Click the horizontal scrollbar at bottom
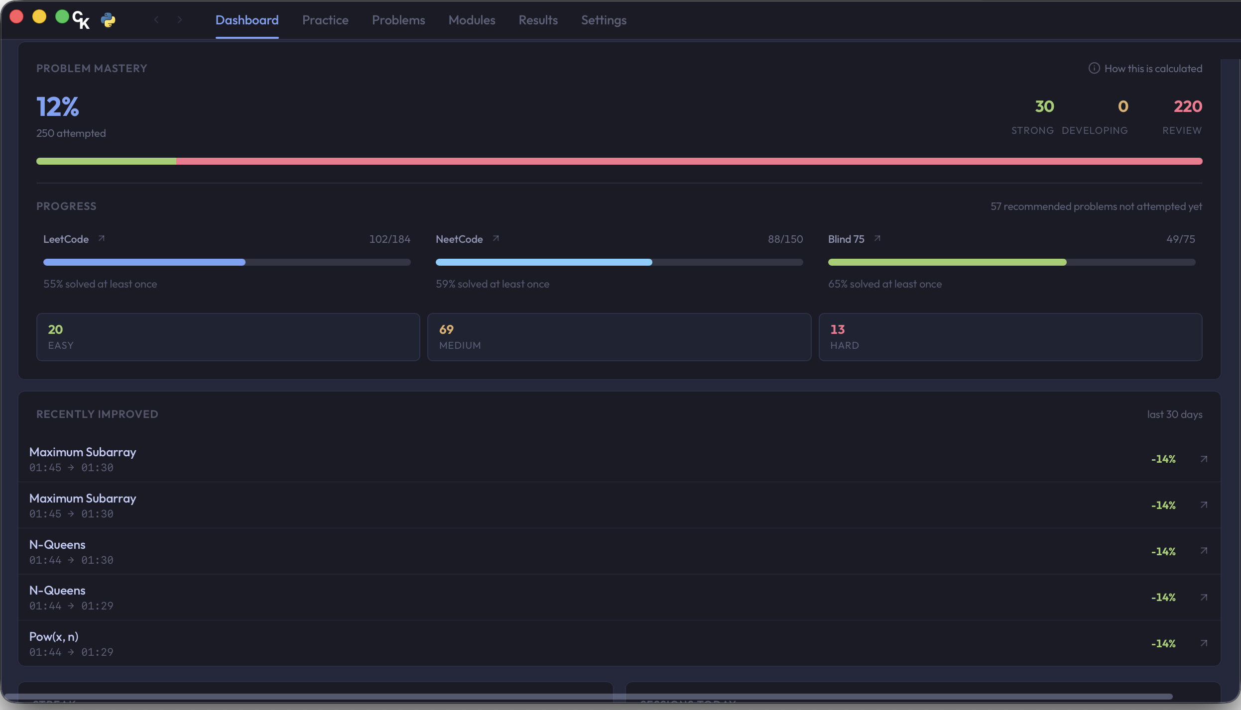 [588, 697]
